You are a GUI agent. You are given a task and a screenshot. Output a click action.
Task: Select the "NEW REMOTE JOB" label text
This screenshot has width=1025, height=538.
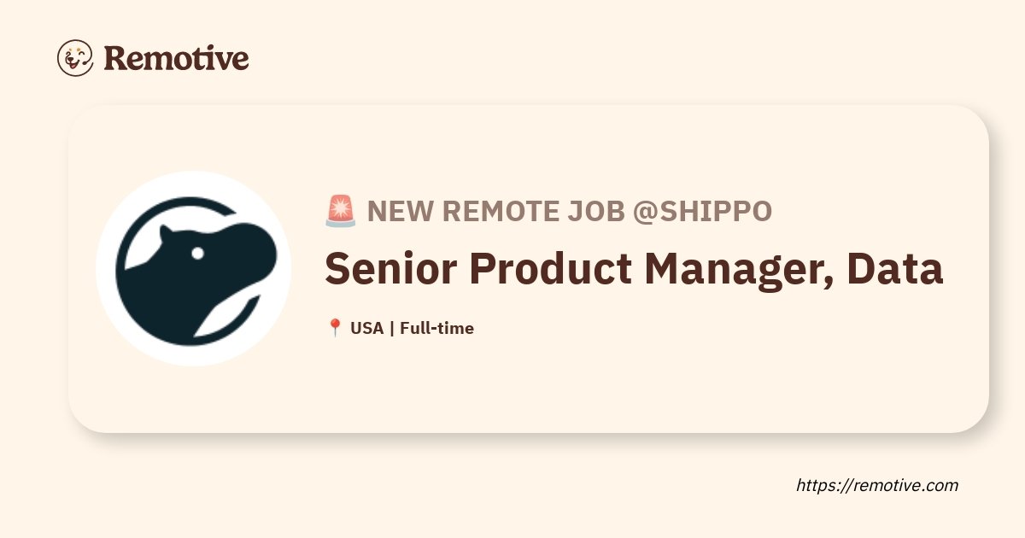click(x=495, y=211)
